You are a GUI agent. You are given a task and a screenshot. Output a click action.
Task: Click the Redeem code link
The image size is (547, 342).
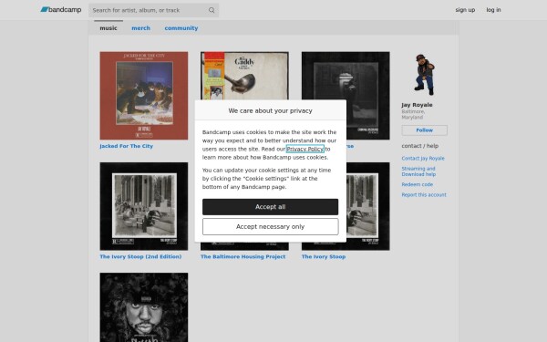coord(417,184)
